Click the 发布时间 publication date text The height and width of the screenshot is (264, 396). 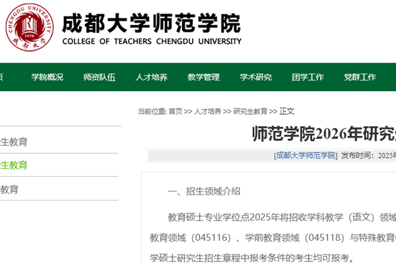[x=368, y=156]
